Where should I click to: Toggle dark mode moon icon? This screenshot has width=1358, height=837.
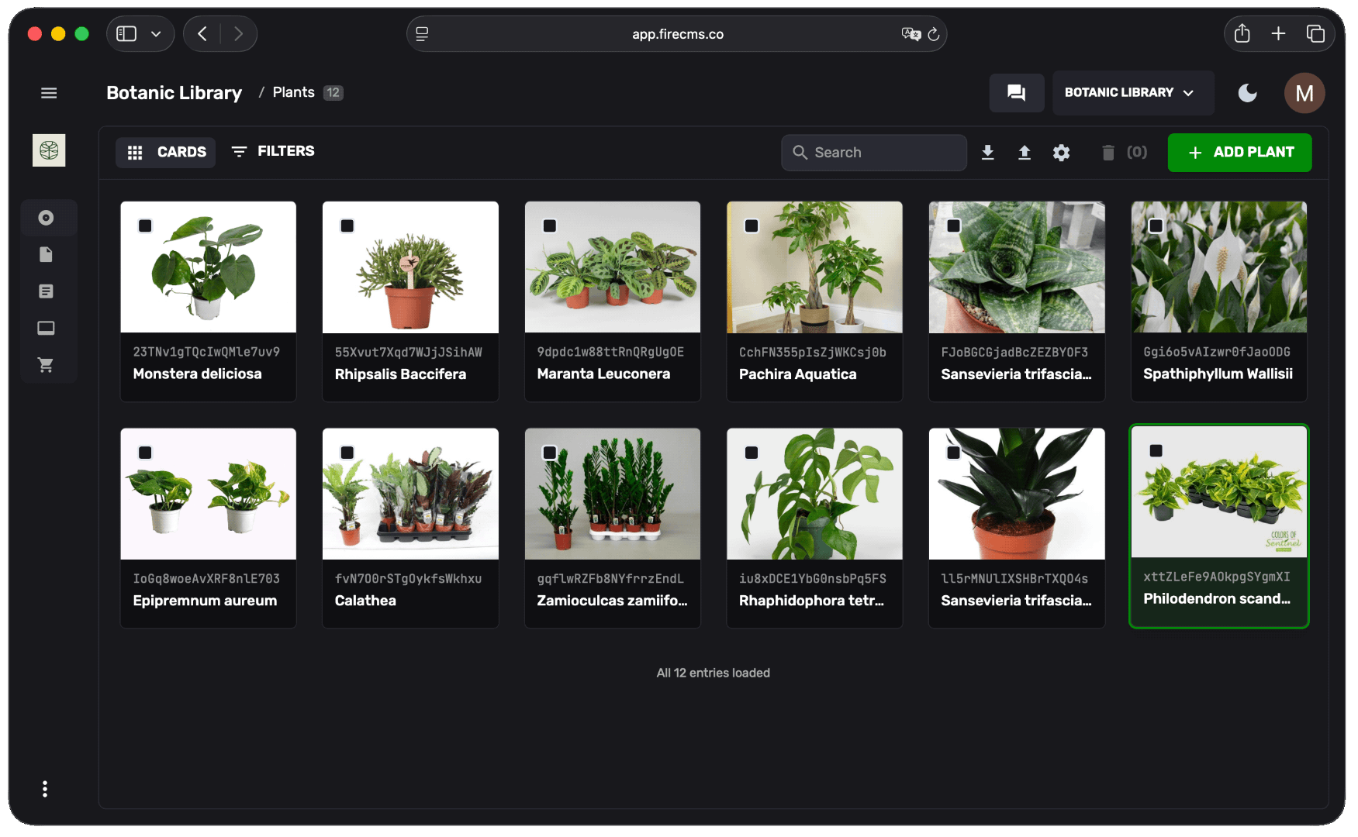(x=1247, y=93)
